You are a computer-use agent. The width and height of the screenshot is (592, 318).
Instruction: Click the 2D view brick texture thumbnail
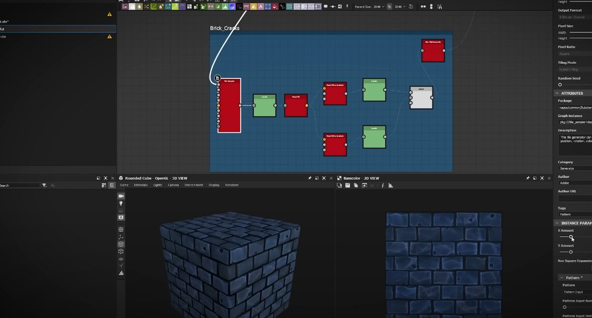[443, 265]
